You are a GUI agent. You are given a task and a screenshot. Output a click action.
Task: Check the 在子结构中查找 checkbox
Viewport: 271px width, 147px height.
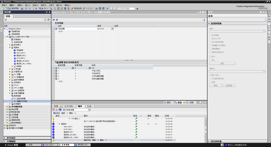(210, 42)
